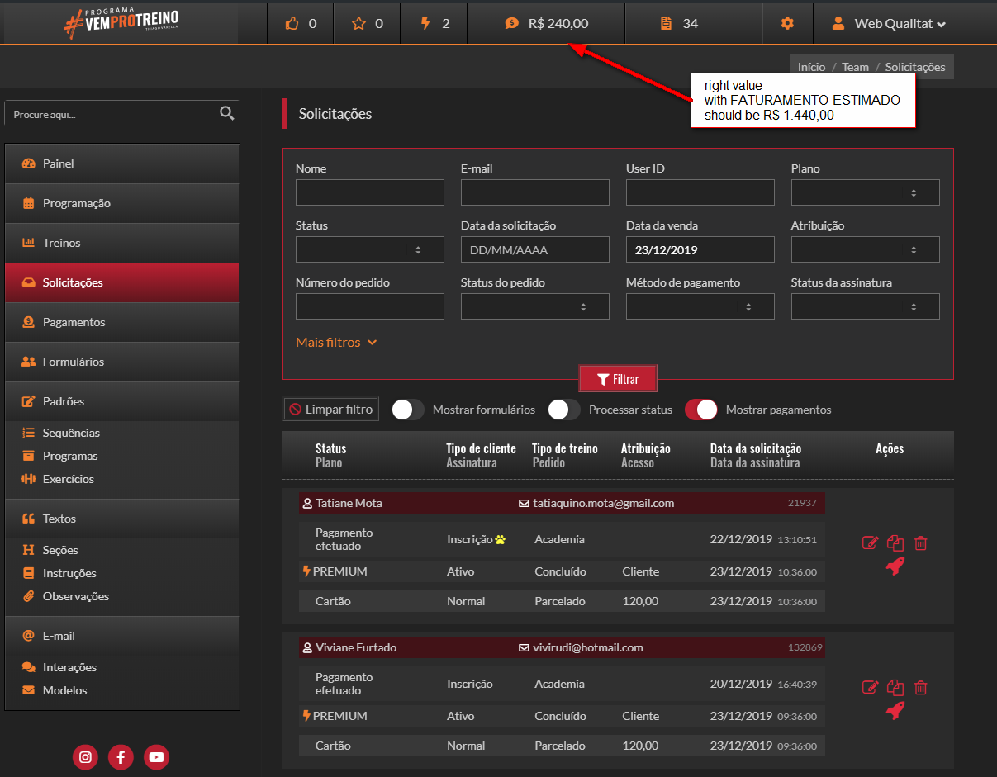Disable the Mostrar pagamentos toggle

tap(701, 410)
